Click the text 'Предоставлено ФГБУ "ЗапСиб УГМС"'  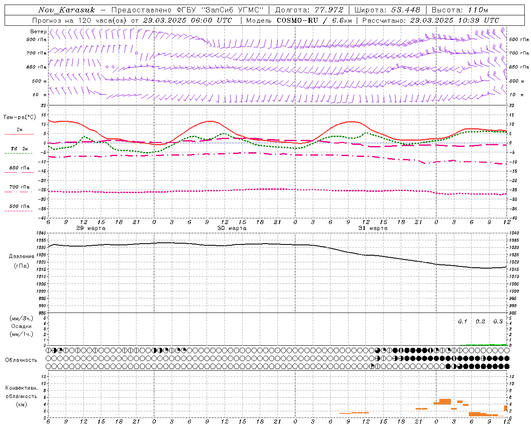(188, 10)
